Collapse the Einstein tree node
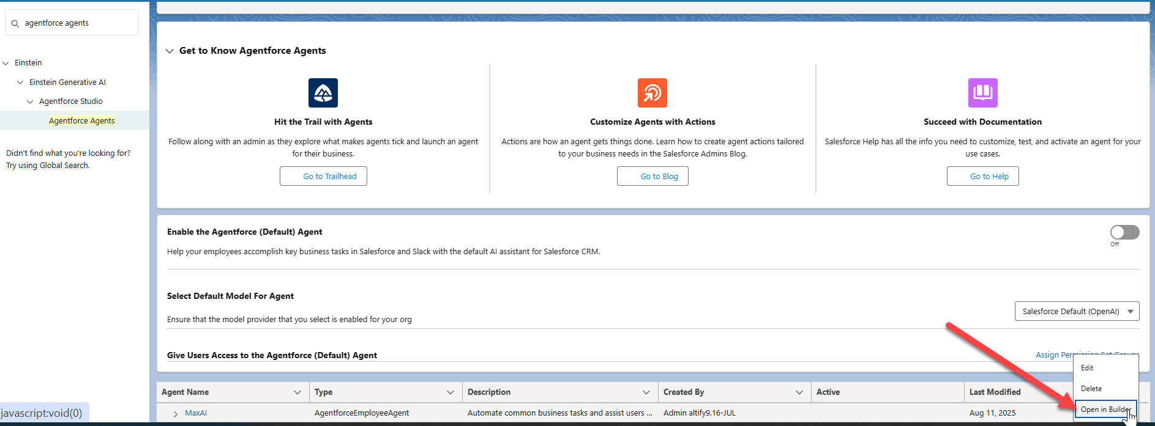The image size is (1155, 426). click(x=6, y=63)
